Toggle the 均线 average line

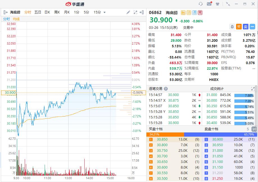16,19
